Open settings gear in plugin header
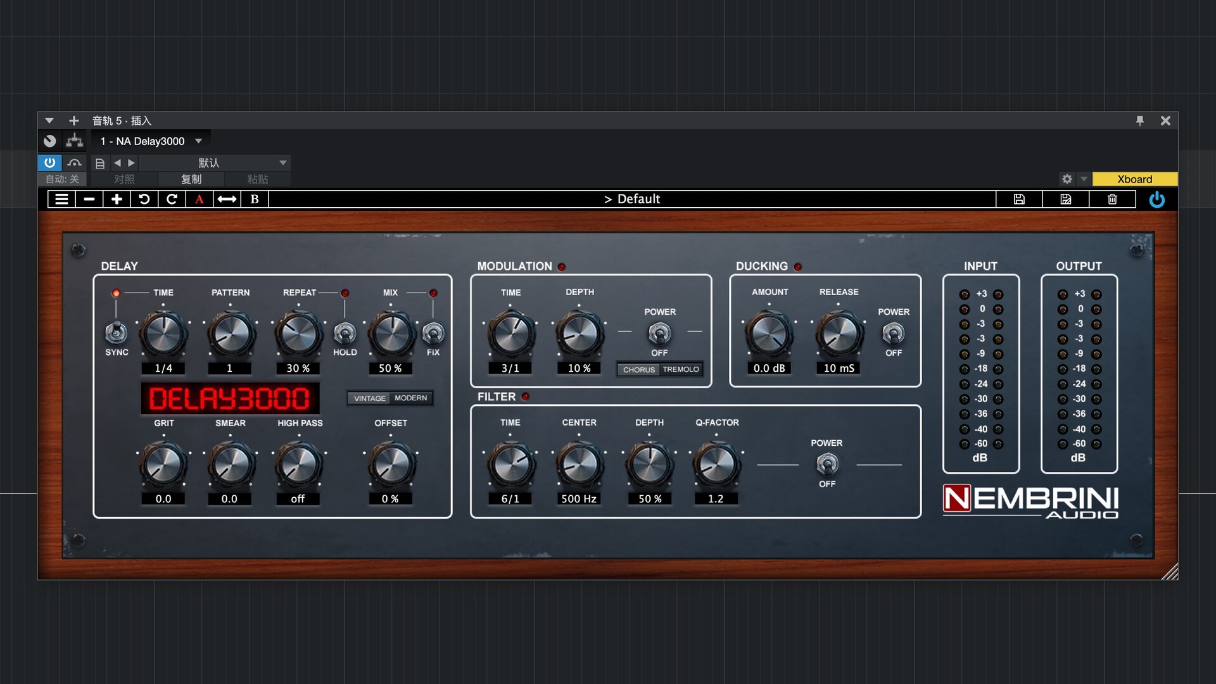 point(1067,179)
